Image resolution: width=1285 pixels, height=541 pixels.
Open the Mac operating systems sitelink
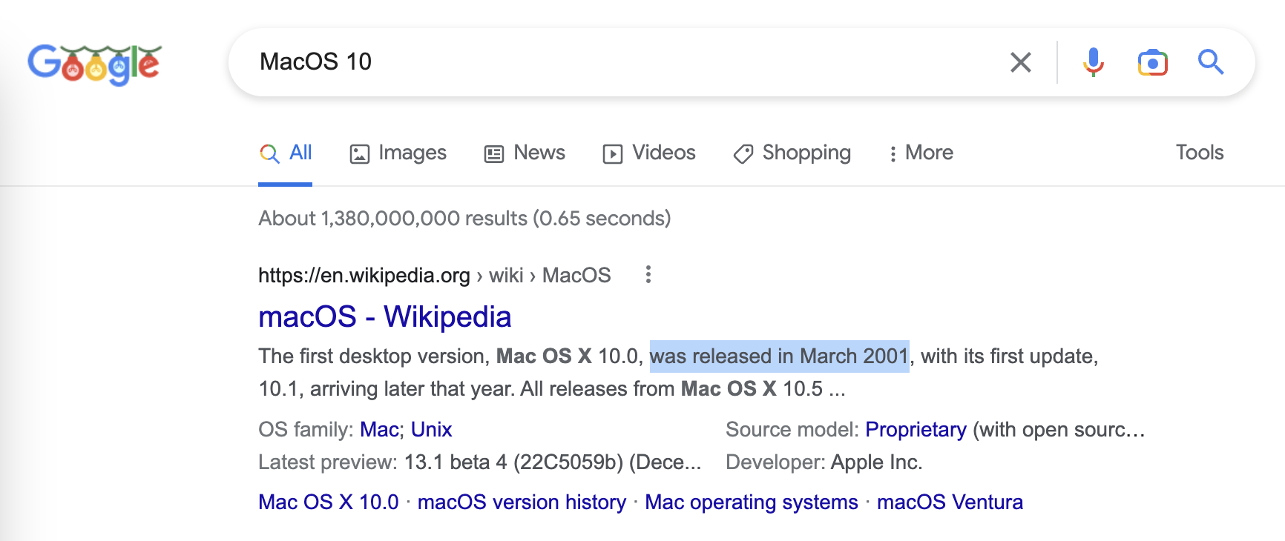click(752, 502)
